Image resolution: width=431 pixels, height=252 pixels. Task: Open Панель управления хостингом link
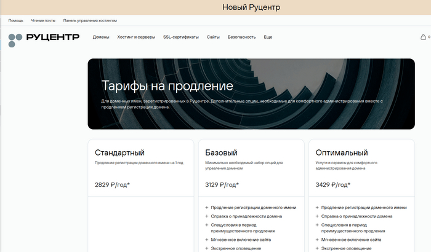(x=90, y=20)
